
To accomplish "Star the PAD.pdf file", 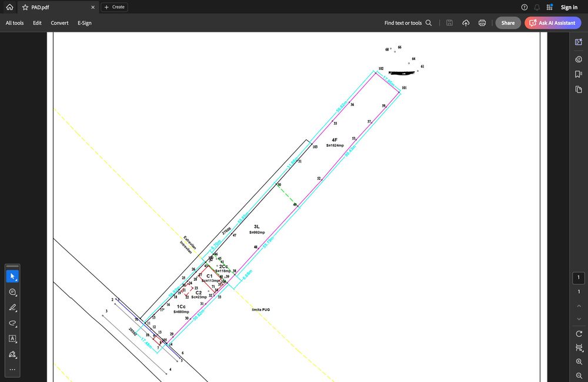I will click(x=25, y=7).
